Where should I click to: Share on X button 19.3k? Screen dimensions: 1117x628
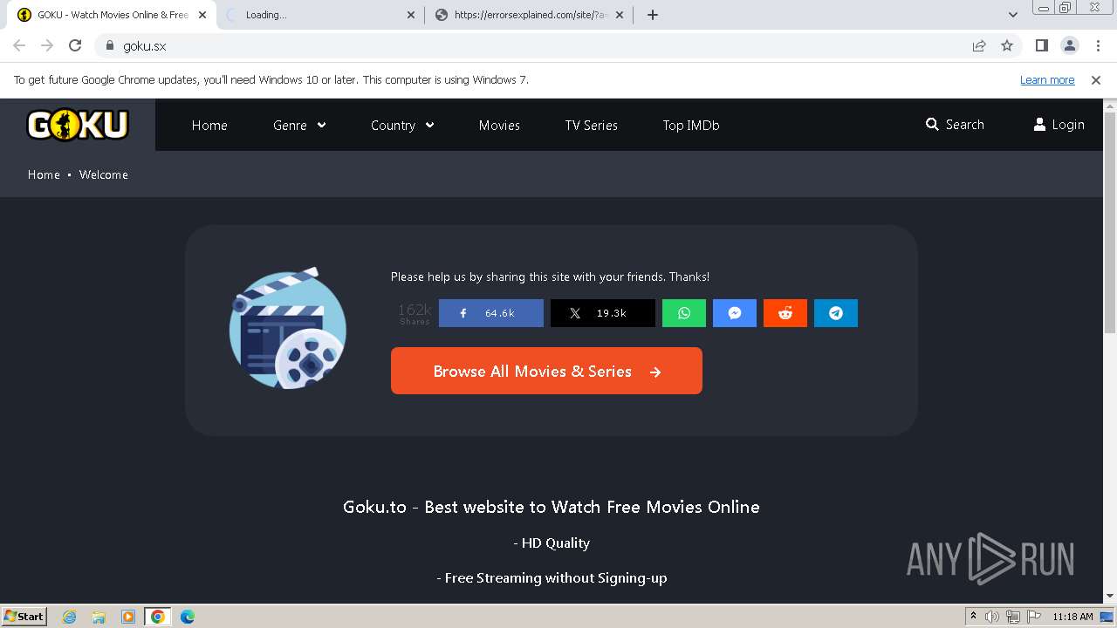click(x=602, y=313)
